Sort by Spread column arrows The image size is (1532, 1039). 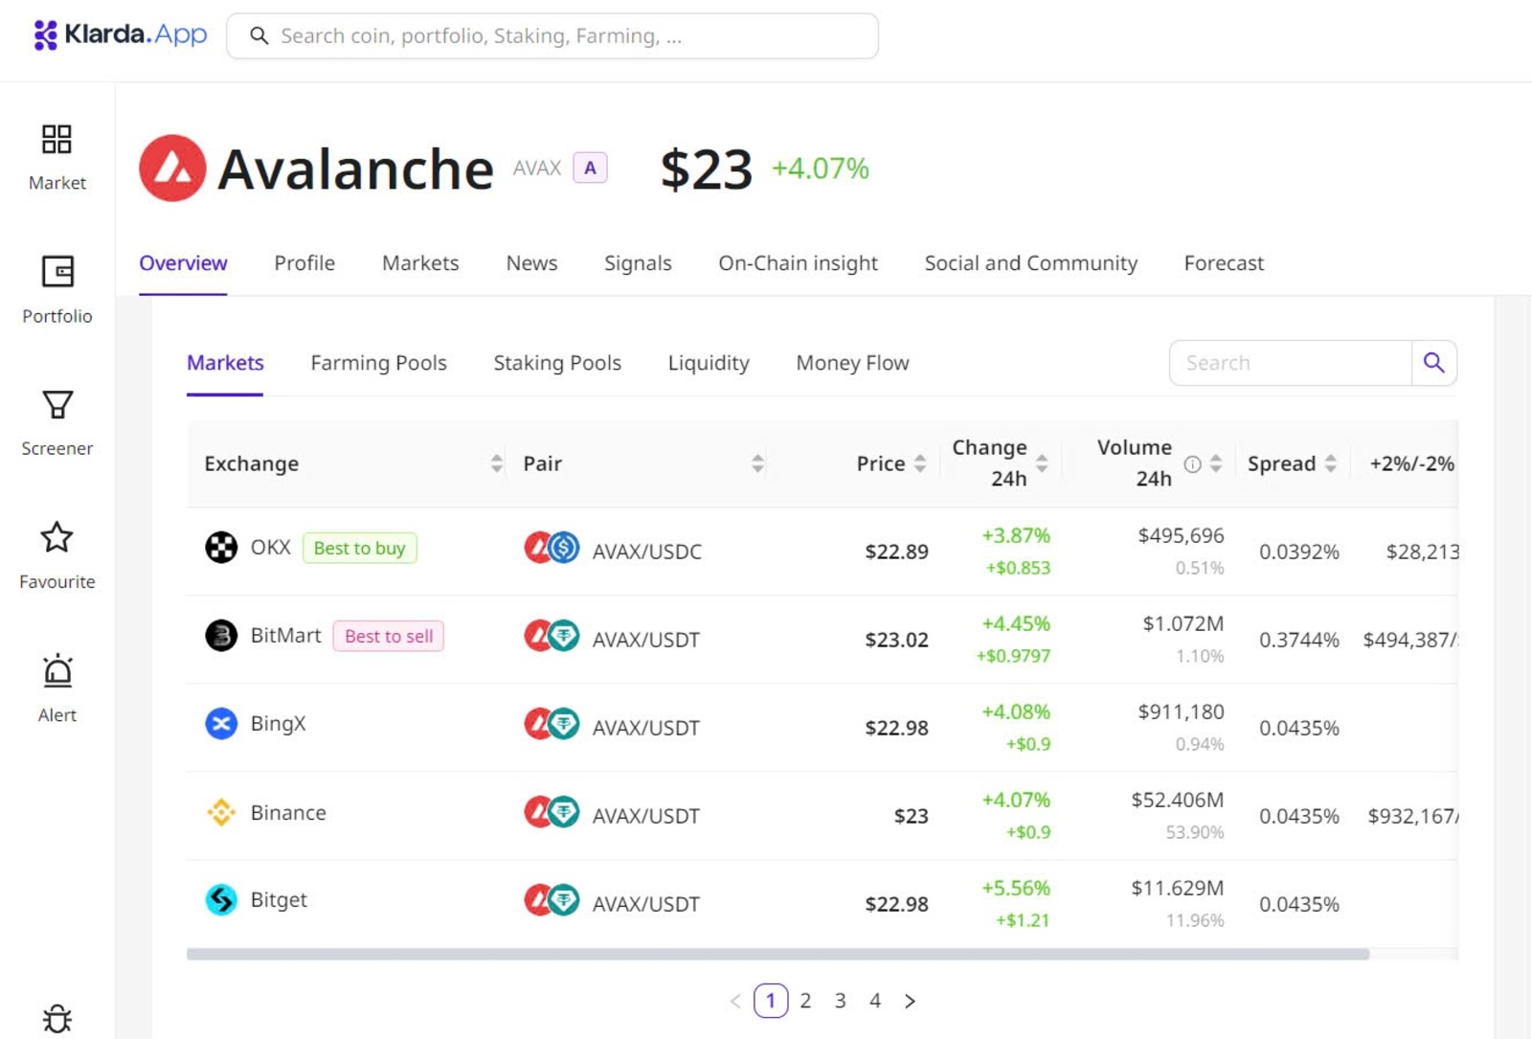tap(1331, 463)
